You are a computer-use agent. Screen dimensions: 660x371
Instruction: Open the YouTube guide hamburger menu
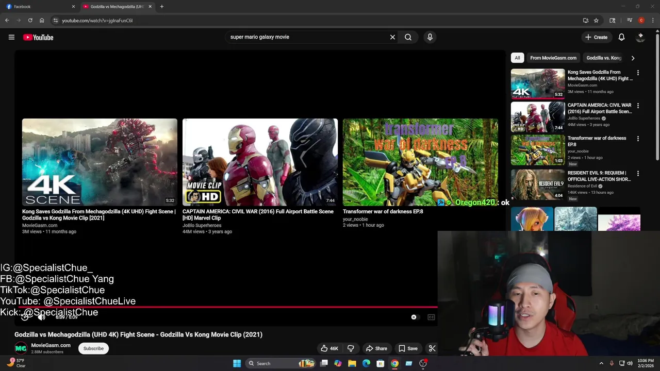[x=11, y=37]
